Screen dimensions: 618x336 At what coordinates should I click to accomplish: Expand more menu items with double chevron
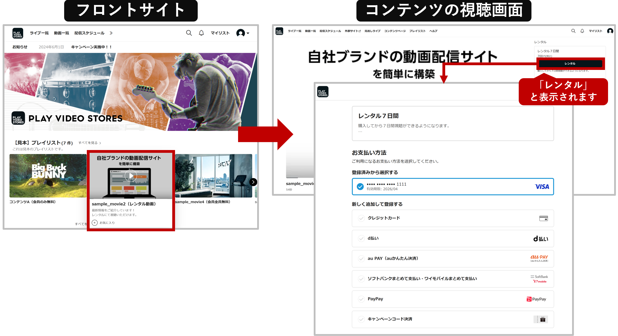[x=111, y=33]
